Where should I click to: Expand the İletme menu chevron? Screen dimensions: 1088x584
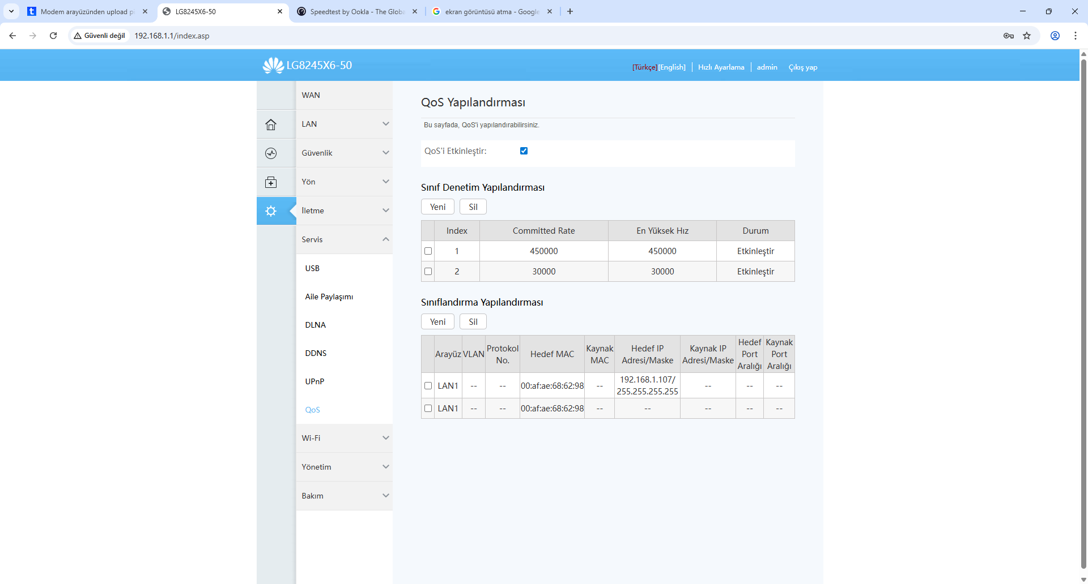click(x=385, y=211)
